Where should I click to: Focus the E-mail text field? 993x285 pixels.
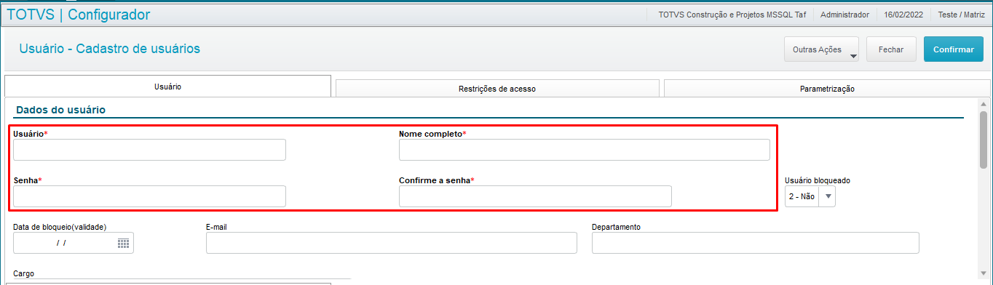(x=392, y=243)
